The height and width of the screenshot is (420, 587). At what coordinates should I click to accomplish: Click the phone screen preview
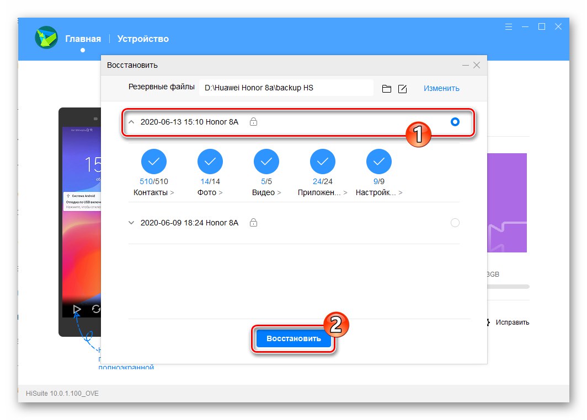[82, 223]
